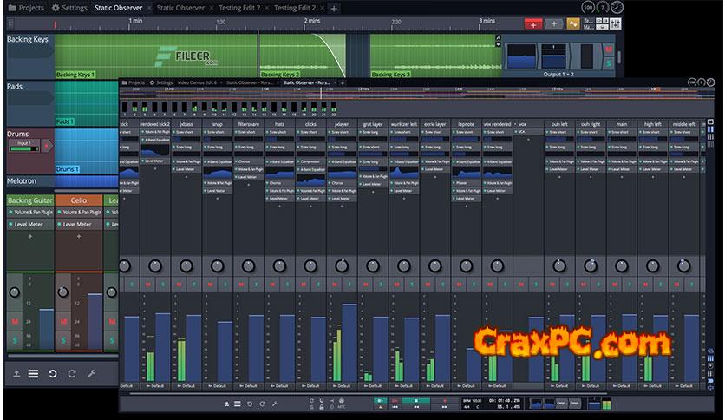Mute the Backing Guitar mixer channel

[x=15, y=322]
